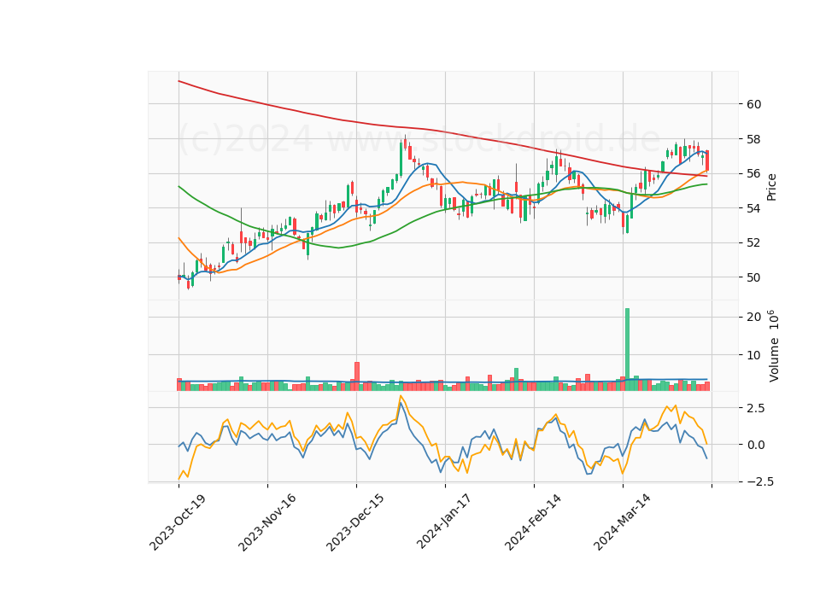Click the tallest green volume bar

pyautogui.click(x=627, y=350)
